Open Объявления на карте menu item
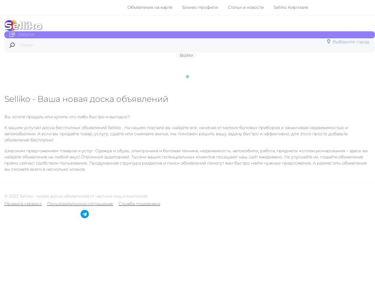This screenshot has height=281, width=375. [150, 7]
